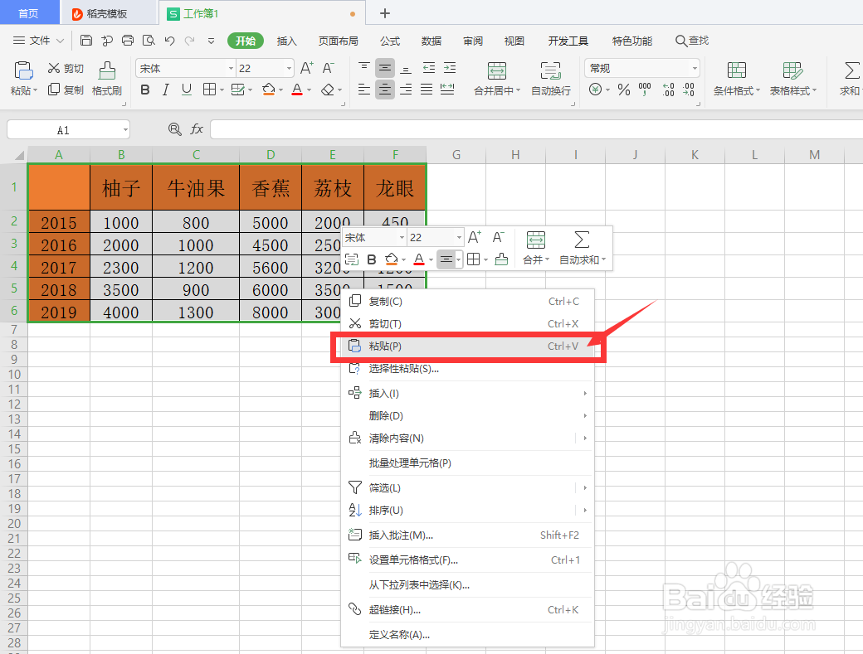863x654 pixels.
Task: Click the Merge and Center ribbon button
Action: pyautogui.click(x=497, y=79)
